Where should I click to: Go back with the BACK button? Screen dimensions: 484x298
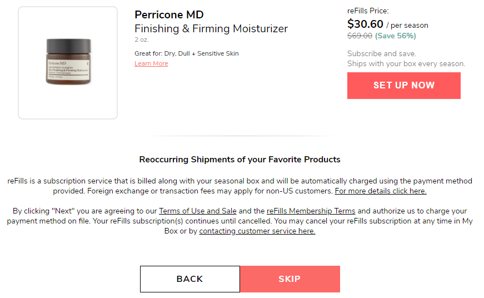point(189,279)
